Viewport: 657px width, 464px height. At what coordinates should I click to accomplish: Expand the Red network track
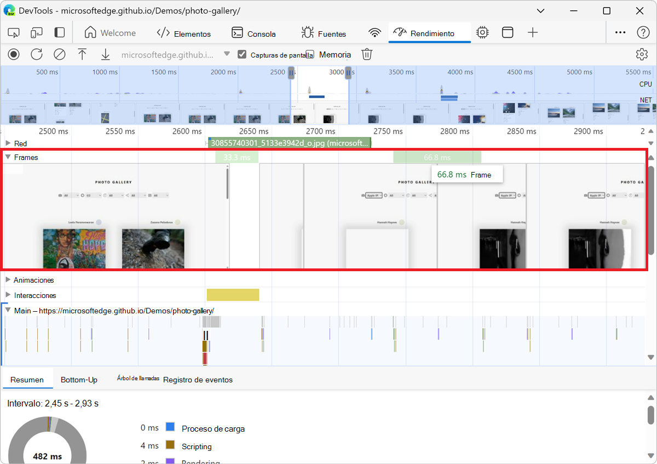pos(8,144)
